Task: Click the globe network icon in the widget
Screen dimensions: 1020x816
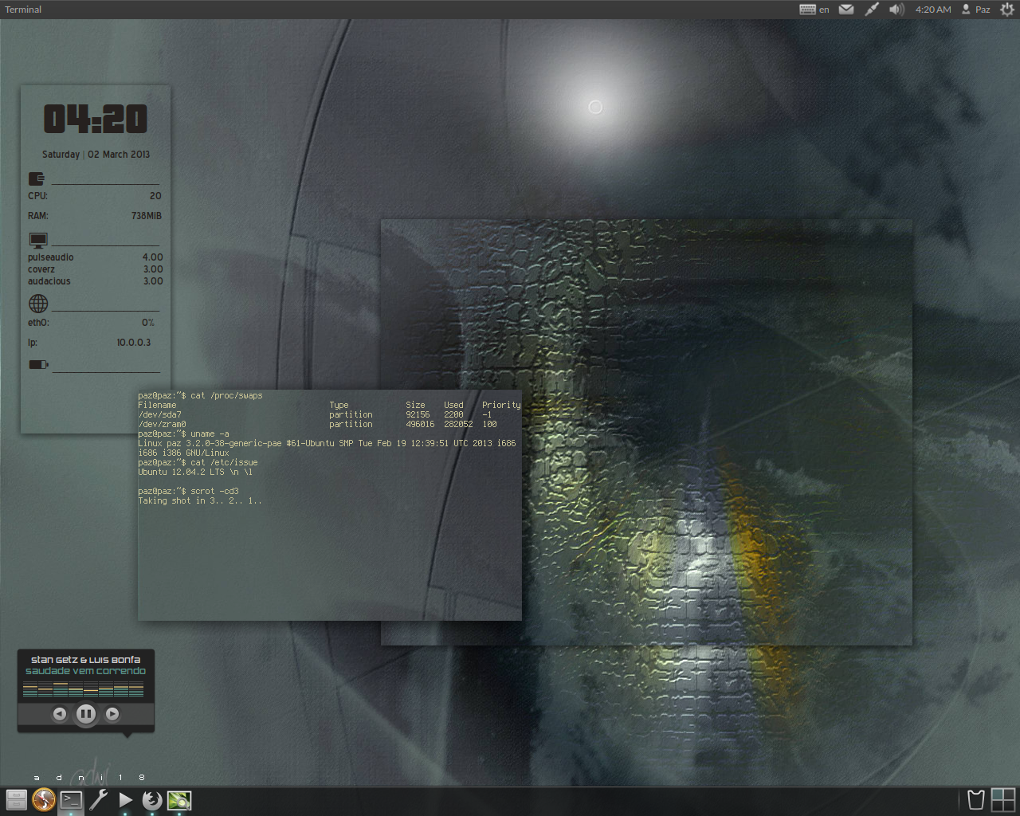Action: pos(38,304)
